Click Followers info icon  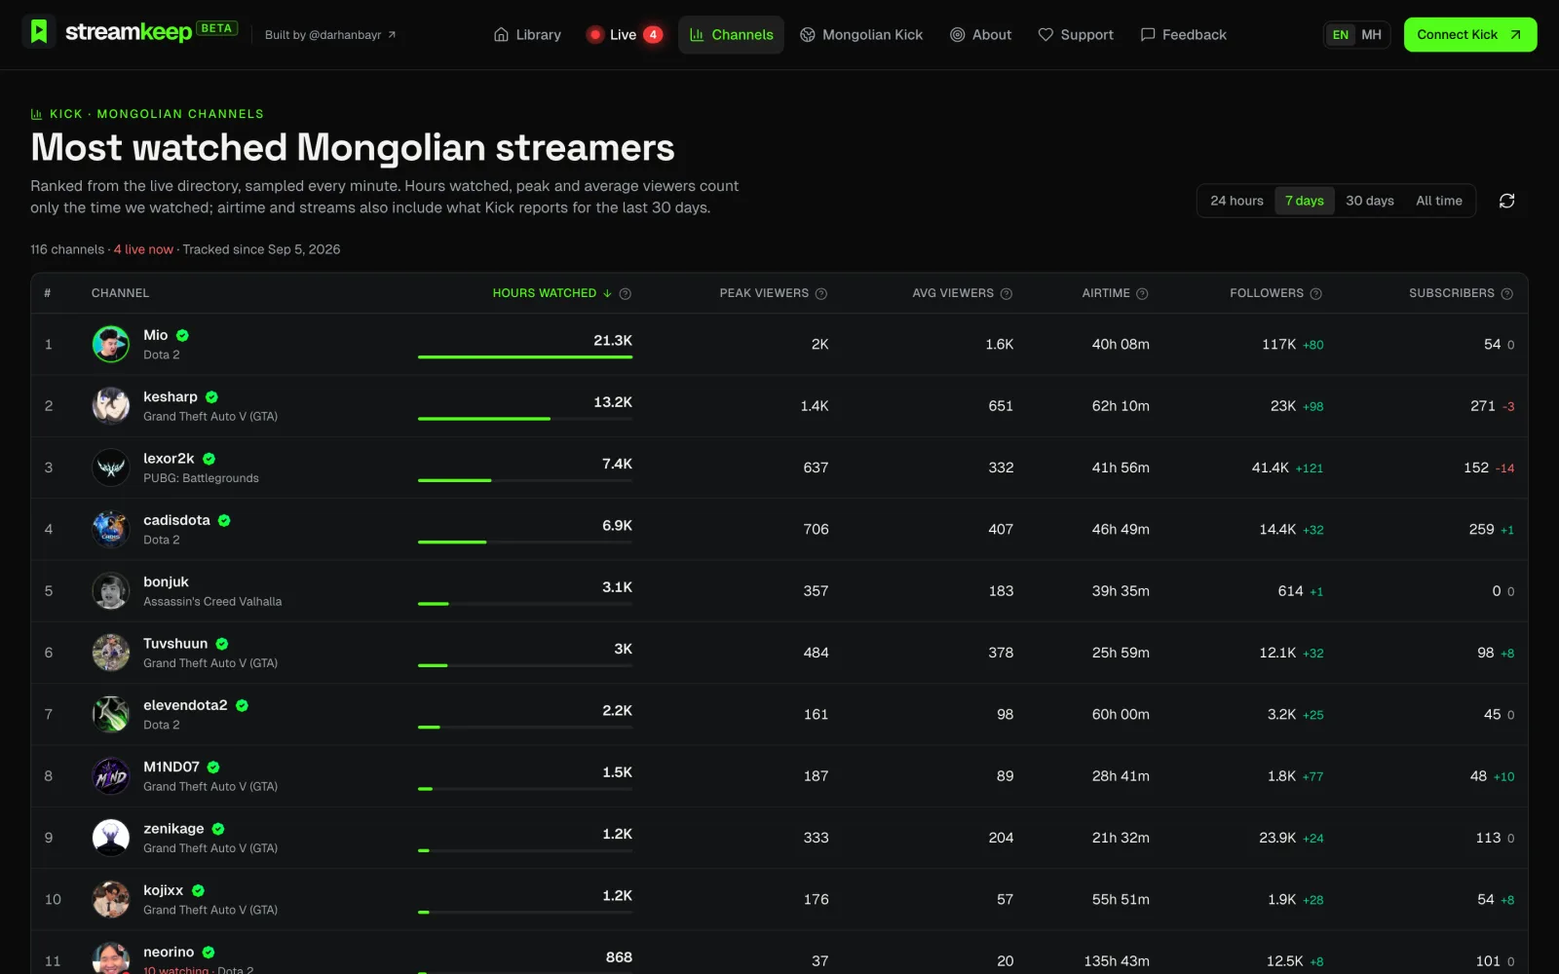(x=1315, y=293)
